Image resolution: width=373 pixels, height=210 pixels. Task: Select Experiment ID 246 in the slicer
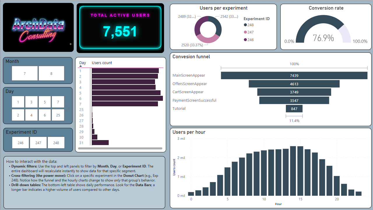[20, 142]
